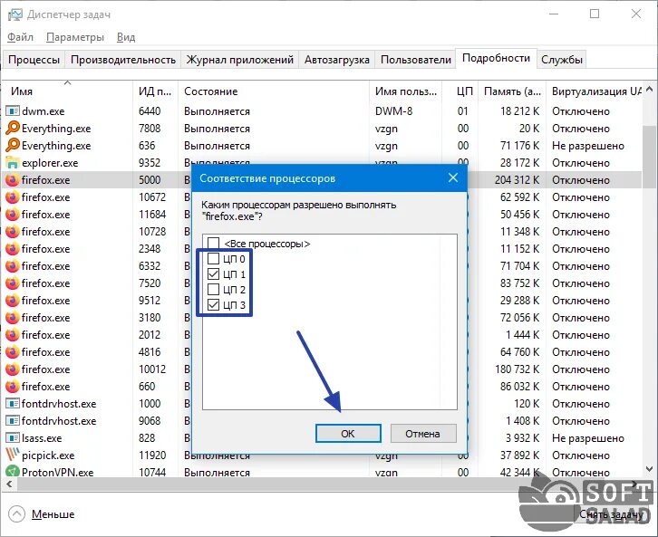This screenshot has width=658, height=537.
Task: Enable the ЦП 2 checkbox
Action: [x=214, y=289]
